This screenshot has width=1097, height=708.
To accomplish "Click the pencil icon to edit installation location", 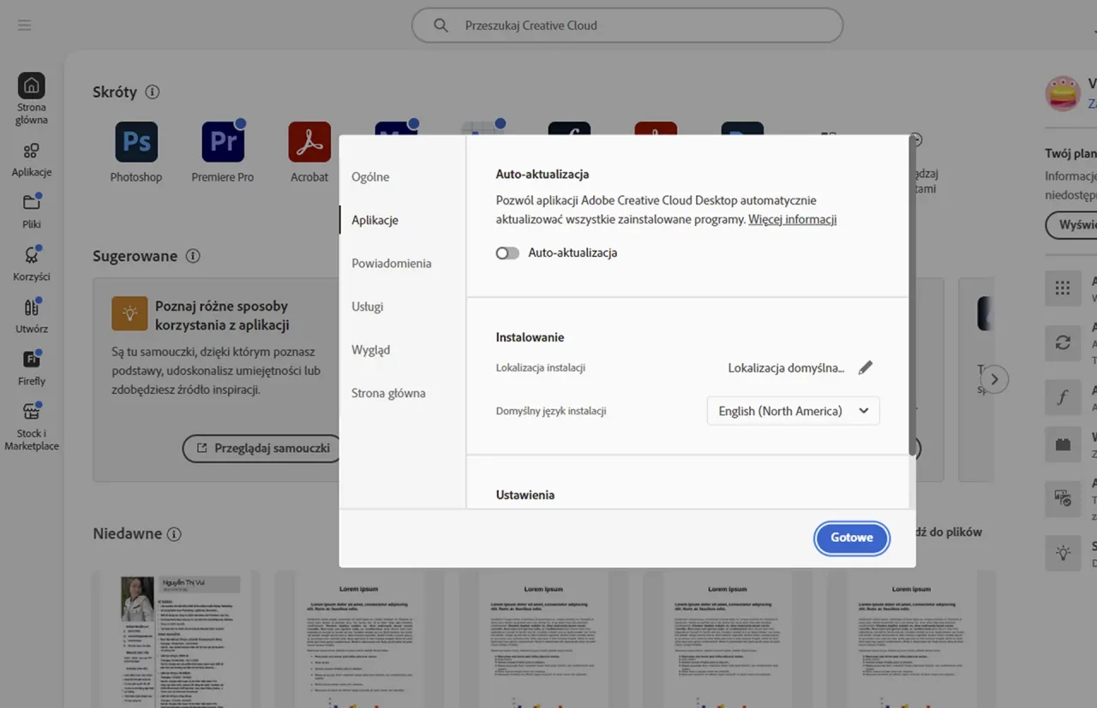I will [x=865, y=367].
